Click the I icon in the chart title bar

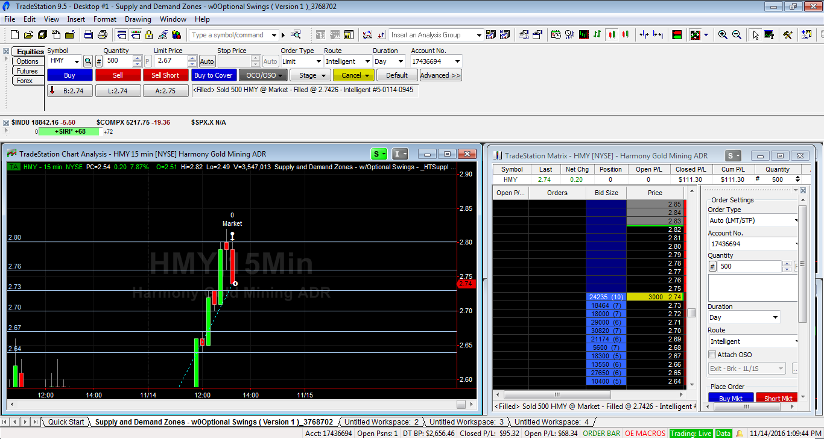pos(400,154)
